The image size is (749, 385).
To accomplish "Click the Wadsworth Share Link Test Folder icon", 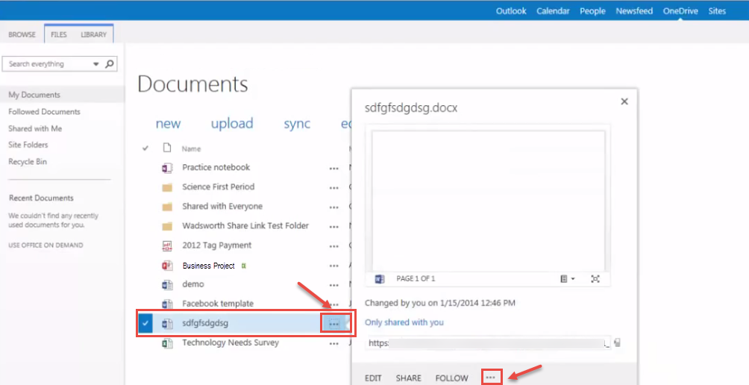I will click(x=166, y=226).
